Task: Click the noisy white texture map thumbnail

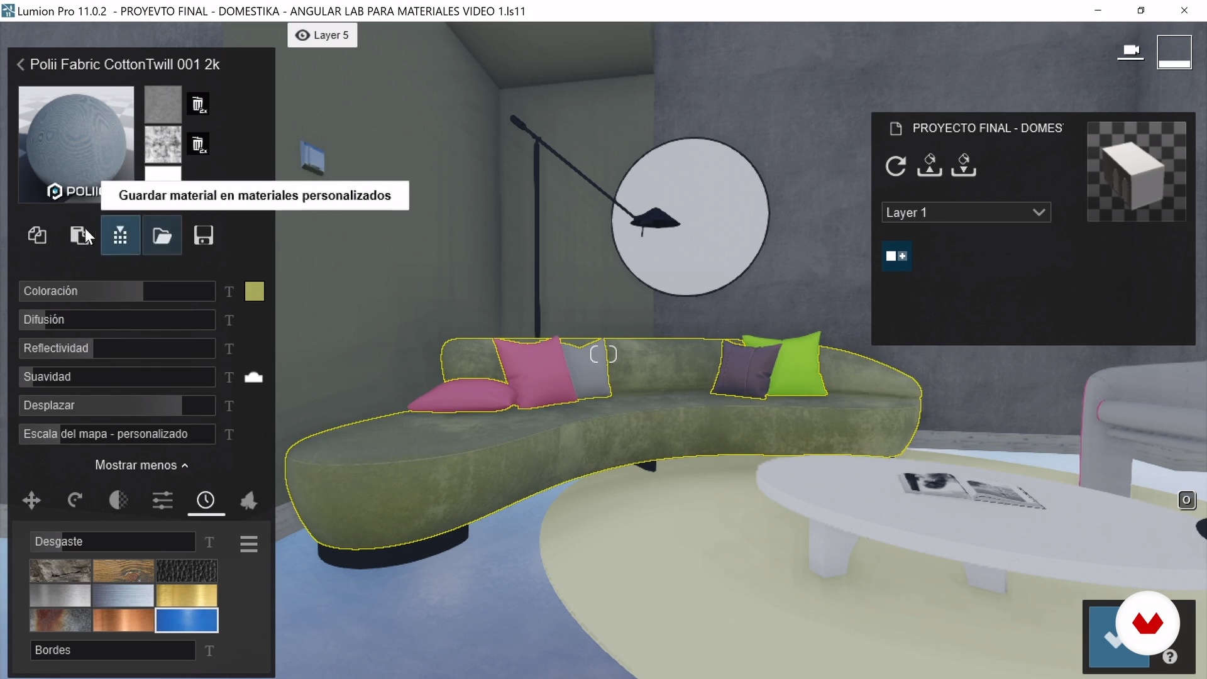Action: pyautogui.click(x=163, y=145)
